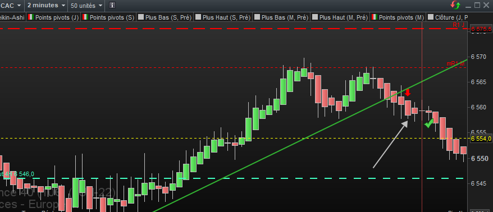Click the 6 570 price axis label

pos(479,57)
